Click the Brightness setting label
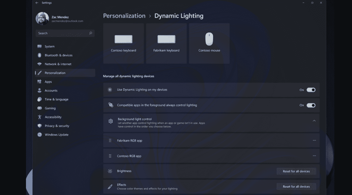 (124, 171)
